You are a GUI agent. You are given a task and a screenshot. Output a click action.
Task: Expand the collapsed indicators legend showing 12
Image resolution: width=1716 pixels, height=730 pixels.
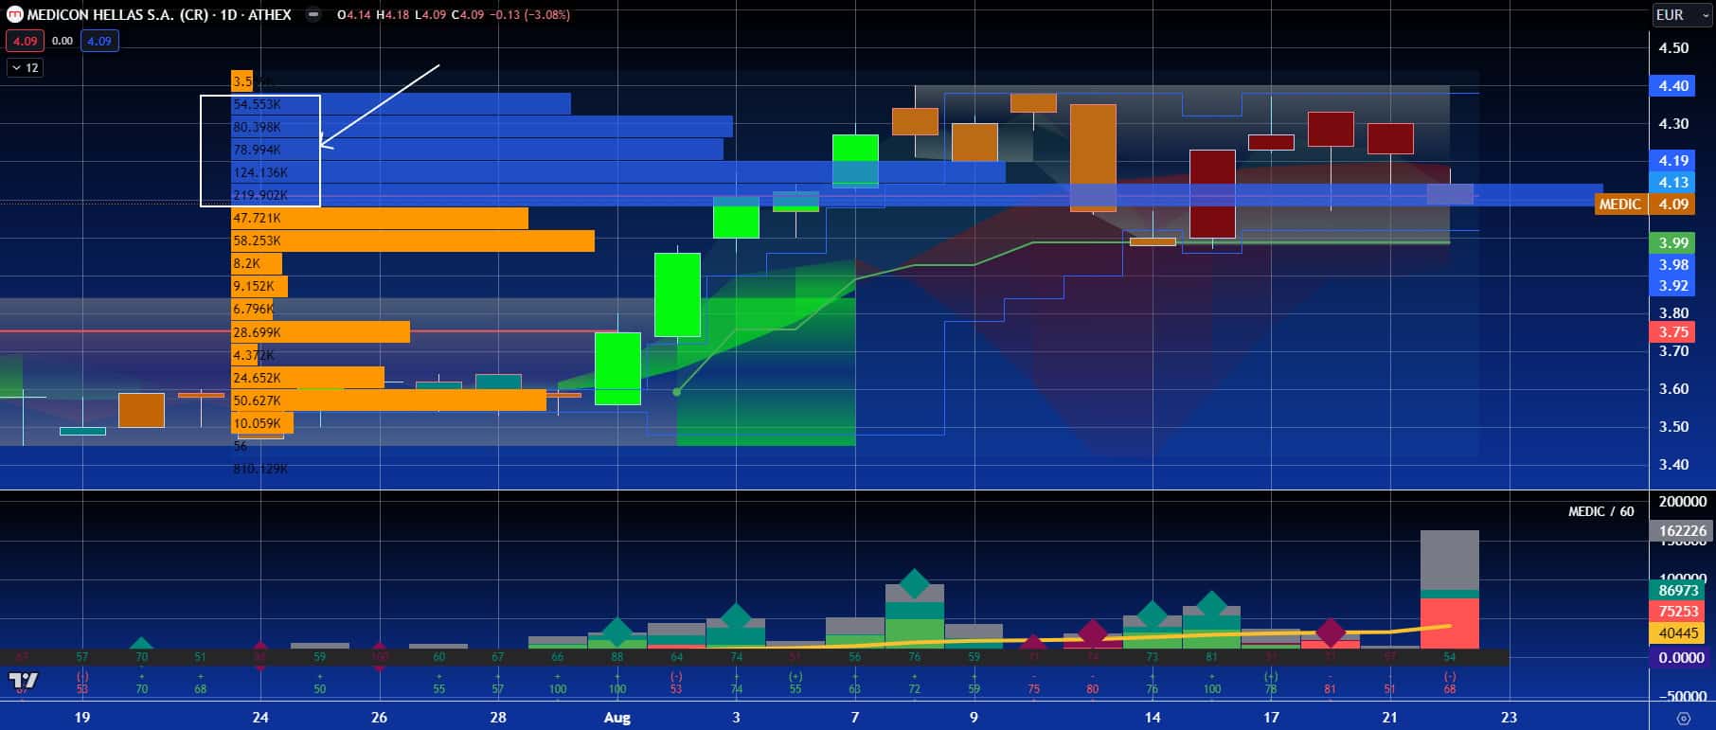click(25, 67)
